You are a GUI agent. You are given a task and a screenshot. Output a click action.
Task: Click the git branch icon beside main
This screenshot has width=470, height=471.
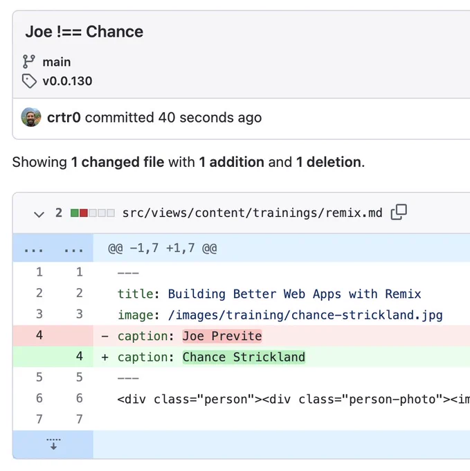click(x=29, y=62)
